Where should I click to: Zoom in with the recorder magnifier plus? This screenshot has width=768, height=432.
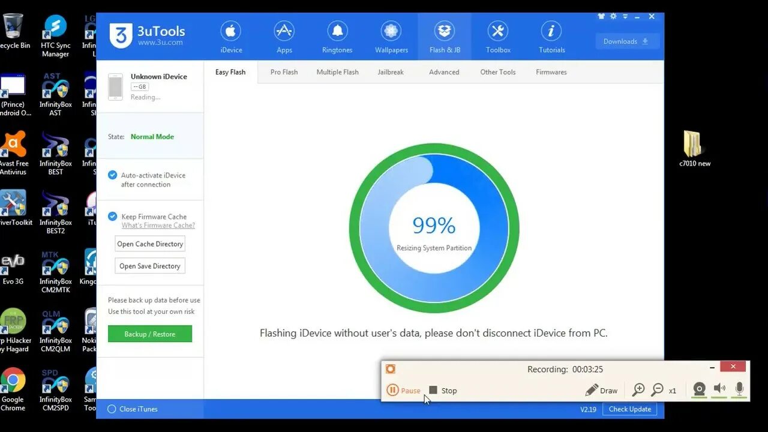(x=639, y=390)
